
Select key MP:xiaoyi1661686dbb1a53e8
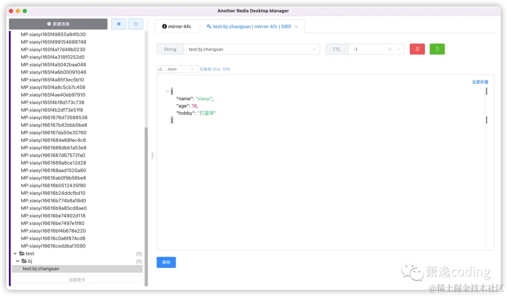tap(54, 148)
